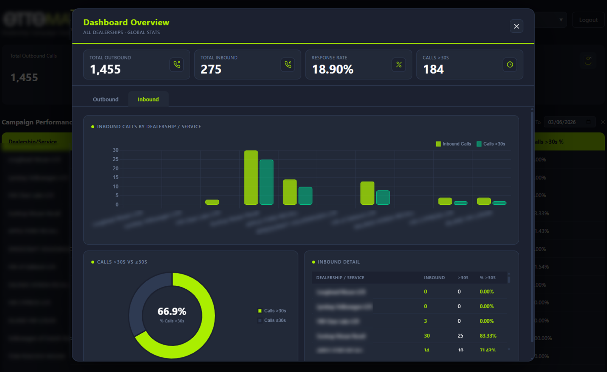Open the calendar icon in the To date field
The image size is (607, 372).
point(589,122)
